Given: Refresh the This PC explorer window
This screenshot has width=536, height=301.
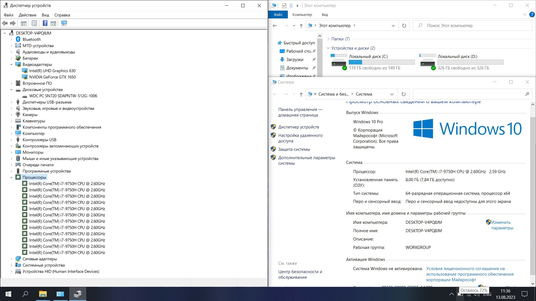Looking at the screenshot, I should [404, 26].
